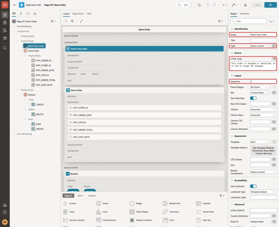Open Team Development icon in sidebar
This screenshot has height=227, width=279.
(x=5, y=31)
